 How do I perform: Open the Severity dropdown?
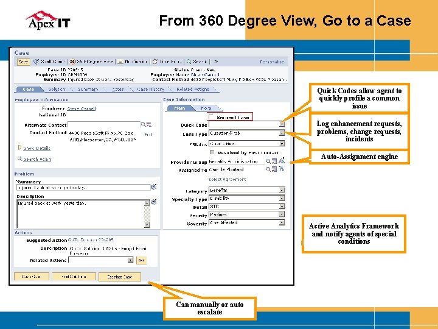(282, 223)
